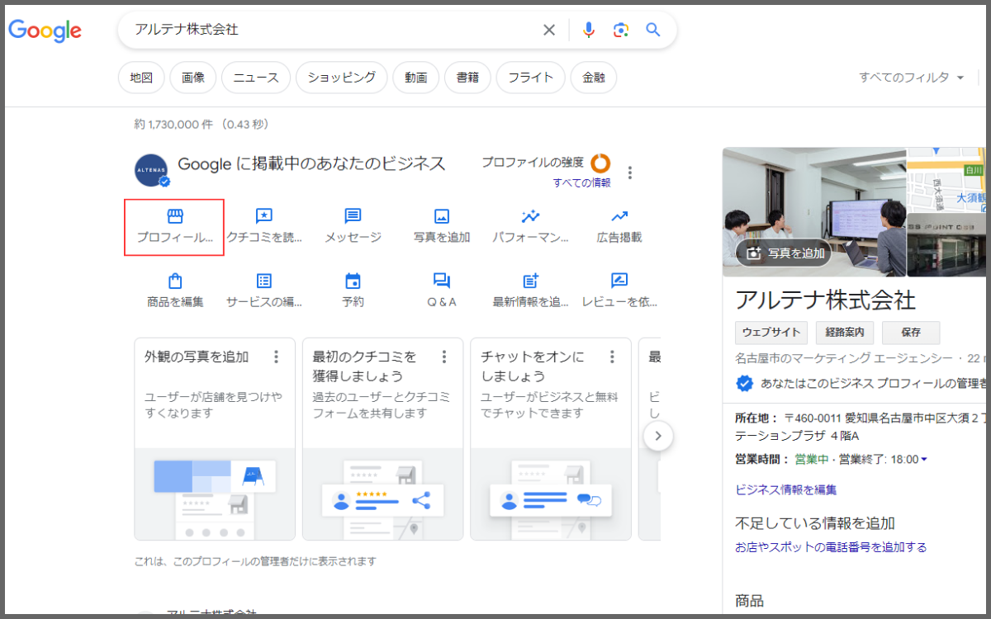Click お店やスポットの電話番号を追加する link
Screen dimensions: 991x619
click(831, 547)
